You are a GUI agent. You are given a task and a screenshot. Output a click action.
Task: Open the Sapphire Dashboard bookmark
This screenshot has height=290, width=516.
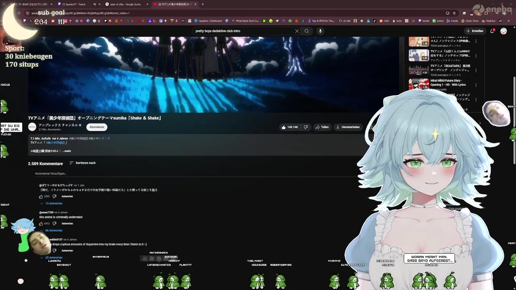208,21
